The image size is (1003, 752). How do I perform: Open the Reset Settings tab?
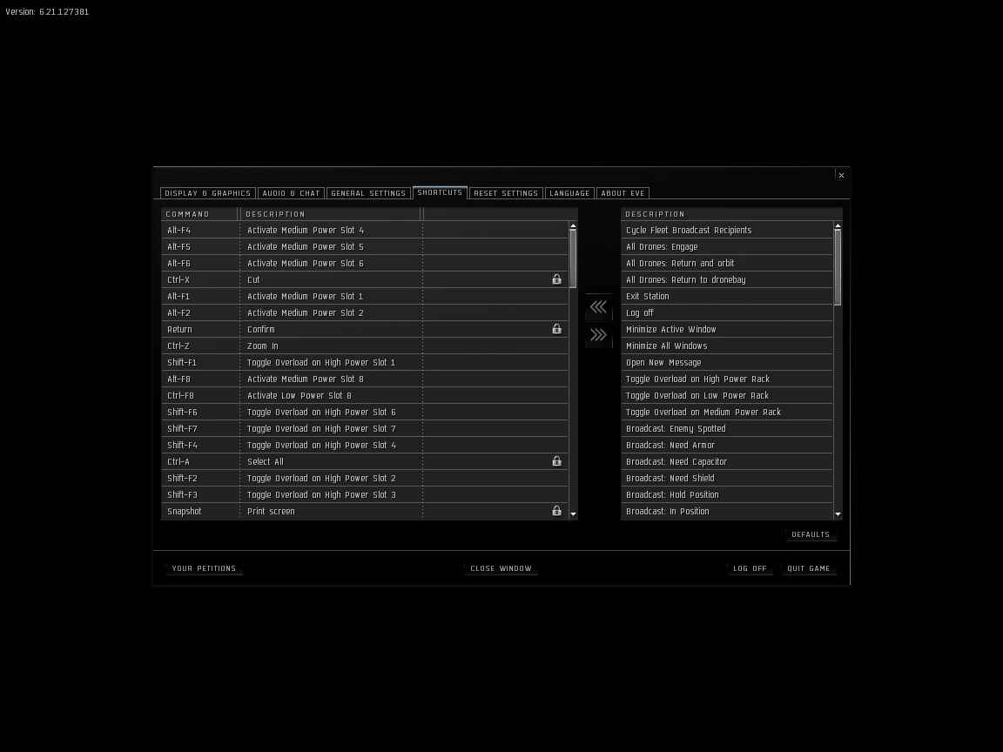(x=506, y=193)
